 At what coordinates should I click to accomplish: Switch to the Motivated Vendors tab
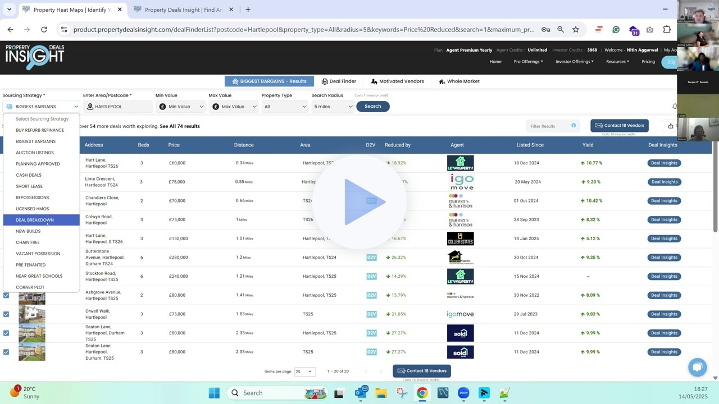click(x=397, y=81)
